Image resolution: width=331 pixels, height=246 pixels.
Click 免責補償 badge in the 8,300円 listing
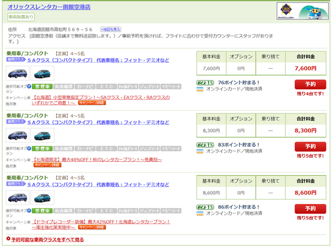pyautogui.click(x=63, y=149)
